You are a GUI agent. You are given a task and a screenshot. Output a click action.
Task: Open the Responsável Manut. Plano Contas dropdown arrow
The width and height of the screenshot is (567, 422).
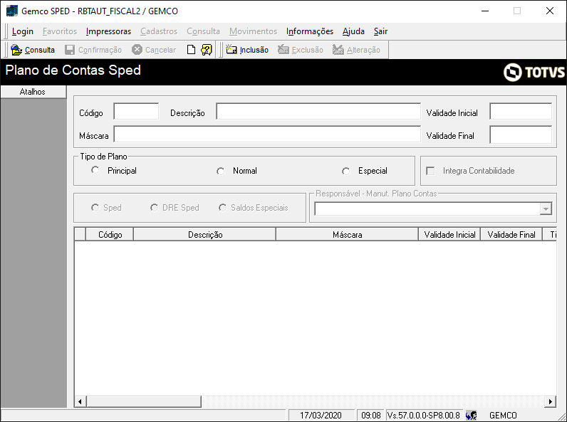pyautogui.click(x=546, y=209)
